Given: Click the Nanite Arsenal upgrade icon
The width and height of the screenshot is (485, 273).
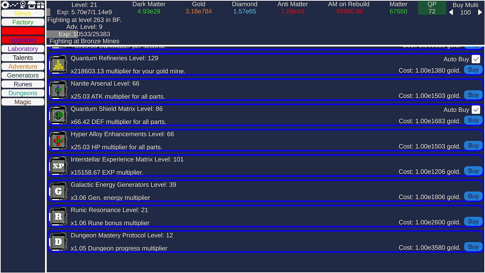Looking at the screenshot, I should click(x=58, y=90).
